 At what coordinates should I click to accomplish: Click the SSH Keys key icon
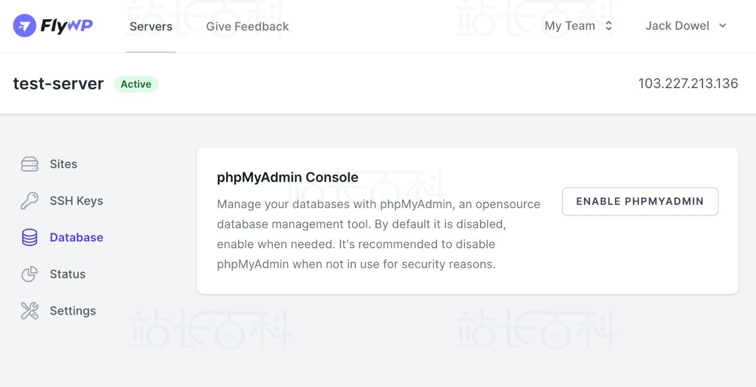(30, 201)
